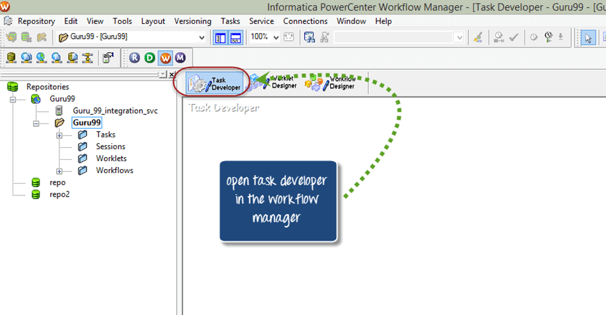This screenshot has width=606, height=315.
Task: Toggle the output window view button
Action: (x=236, y=37)
